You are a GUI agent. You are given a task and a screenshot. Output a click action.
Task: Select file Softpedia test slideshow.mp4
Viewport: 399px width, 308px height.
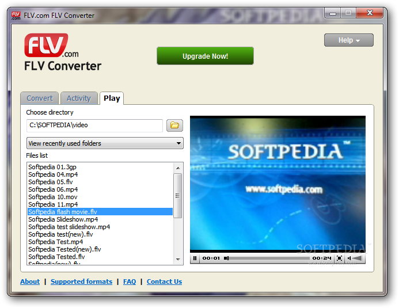pos(100,227)
